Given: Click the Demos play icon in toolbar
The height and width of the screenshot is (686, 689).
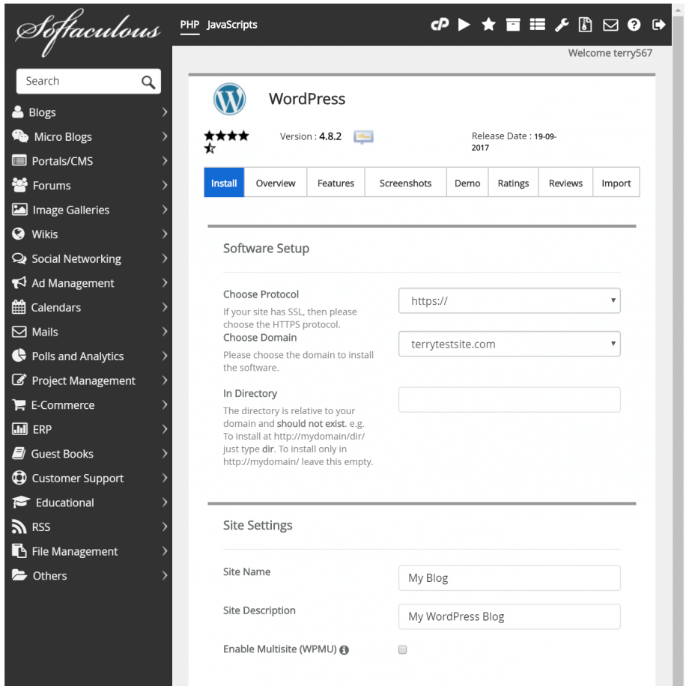Looking at the screenshot, I should 464,25.
